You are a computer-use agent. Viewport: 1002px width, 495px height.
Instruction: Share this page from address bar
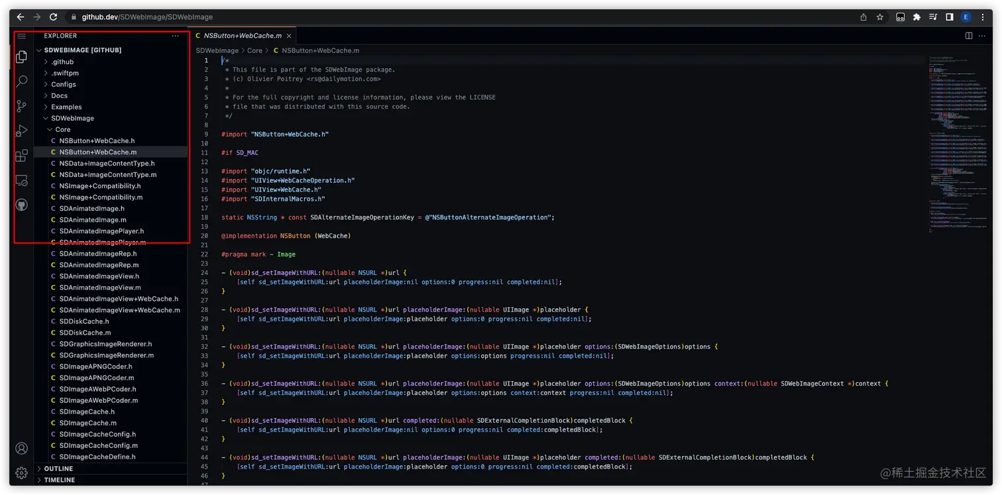pyautogui.click(x=863, y=17)
